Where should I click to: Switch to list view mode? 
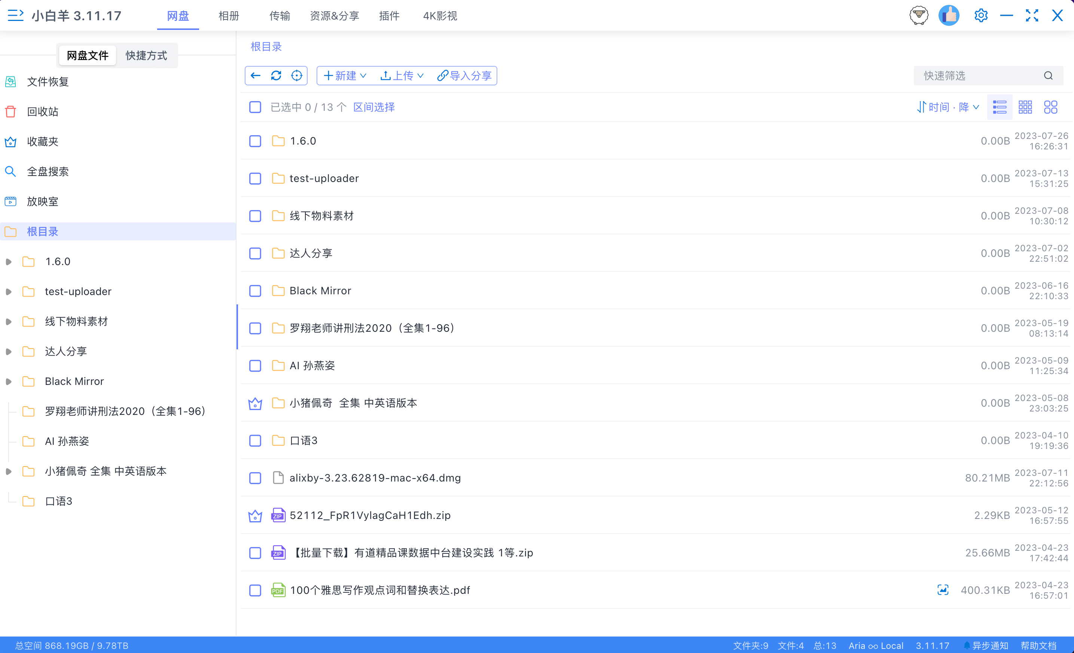click(x=1000, y=107)
